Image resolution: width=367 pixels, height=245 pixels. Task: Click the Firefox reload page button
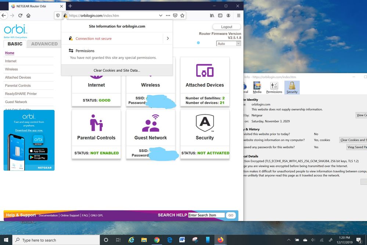(x=20, y=15)
